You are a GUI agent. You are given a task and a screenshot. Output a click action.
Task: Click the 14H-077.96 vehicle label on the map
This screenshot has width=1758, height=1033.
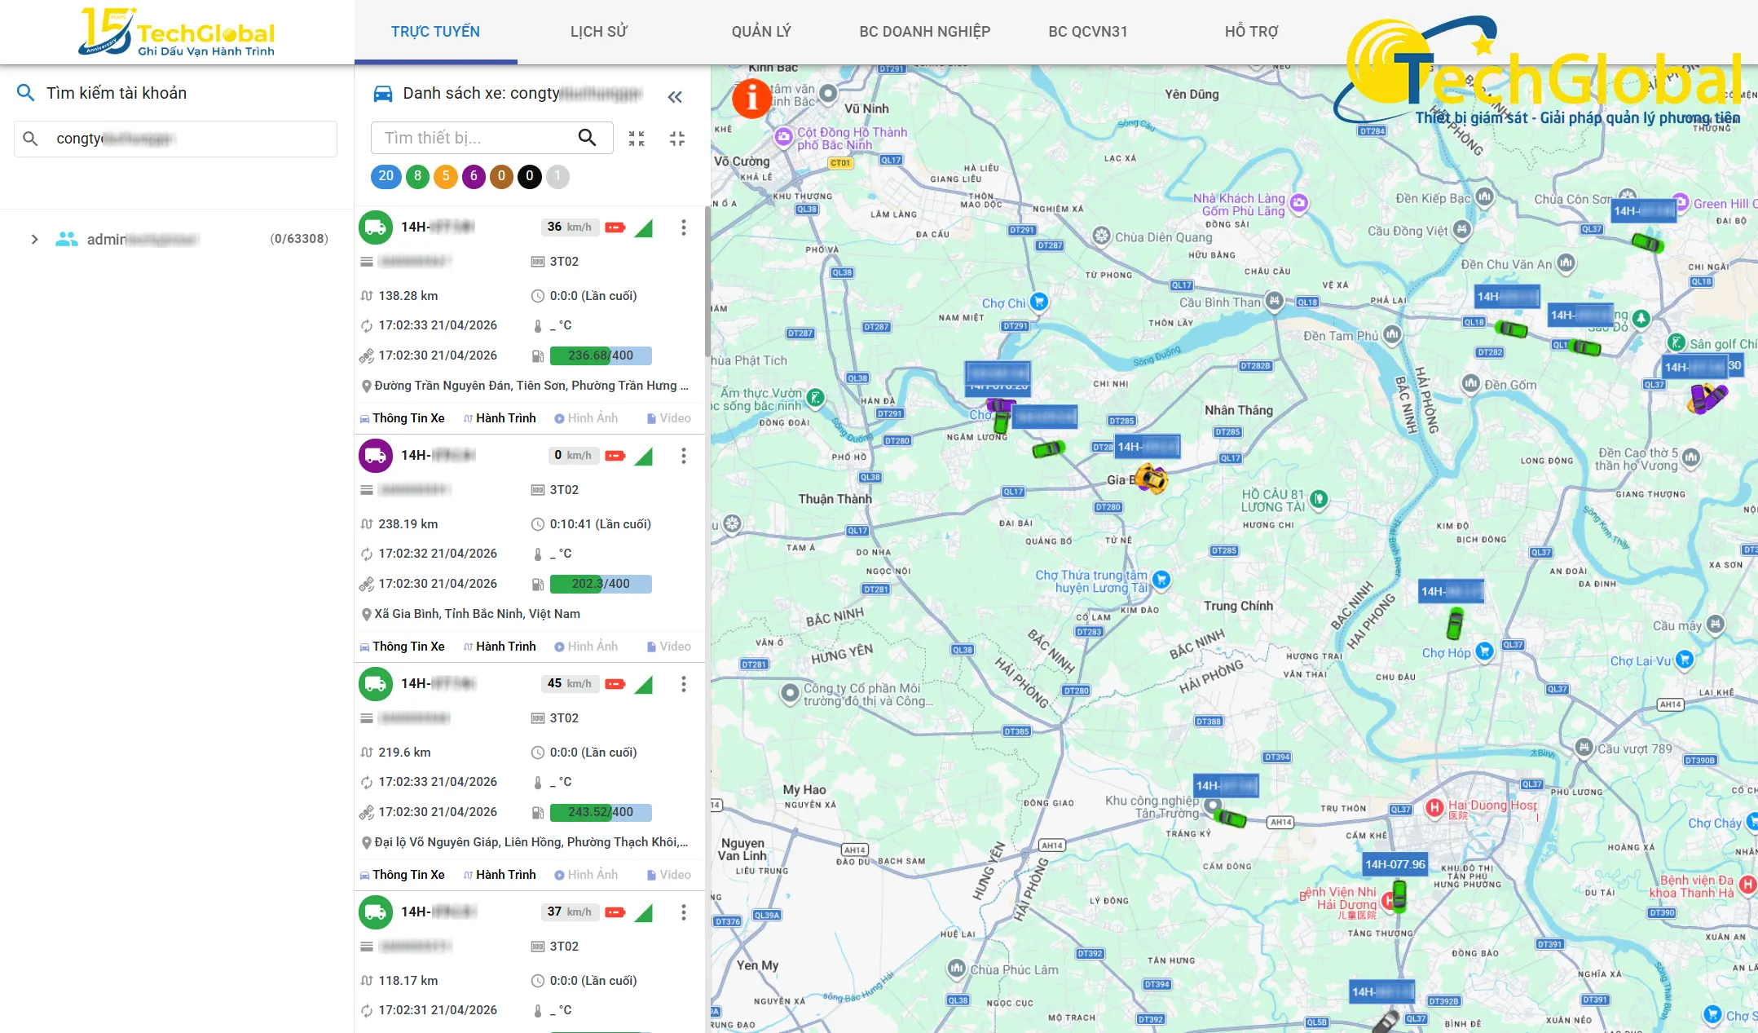(1395, 864)
